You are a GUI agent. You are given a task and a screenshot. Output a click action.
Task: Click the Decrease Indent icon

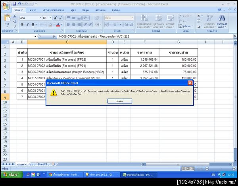(x=85, y=25)
